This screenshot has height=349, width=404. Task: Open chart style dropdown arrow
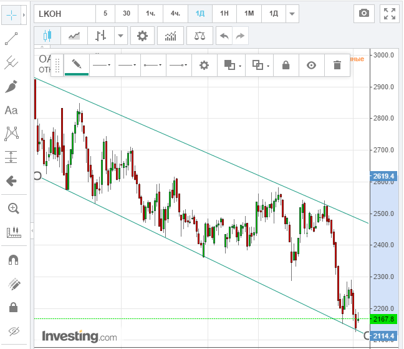tap(120, 36)
